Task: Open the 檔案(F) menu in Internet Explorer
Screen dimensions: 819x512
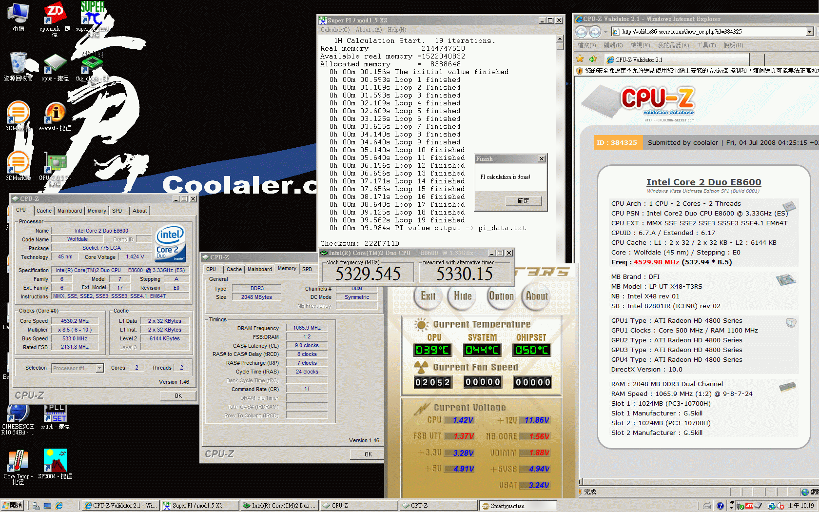Action: 586,45
